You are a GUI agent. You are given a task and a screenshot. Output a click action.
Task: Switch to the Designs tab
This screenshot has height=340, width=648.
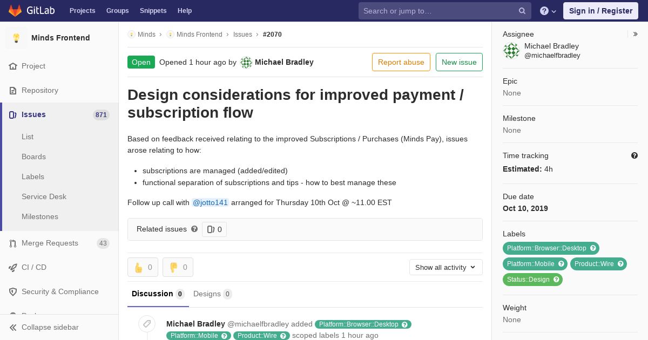point(213,294)
